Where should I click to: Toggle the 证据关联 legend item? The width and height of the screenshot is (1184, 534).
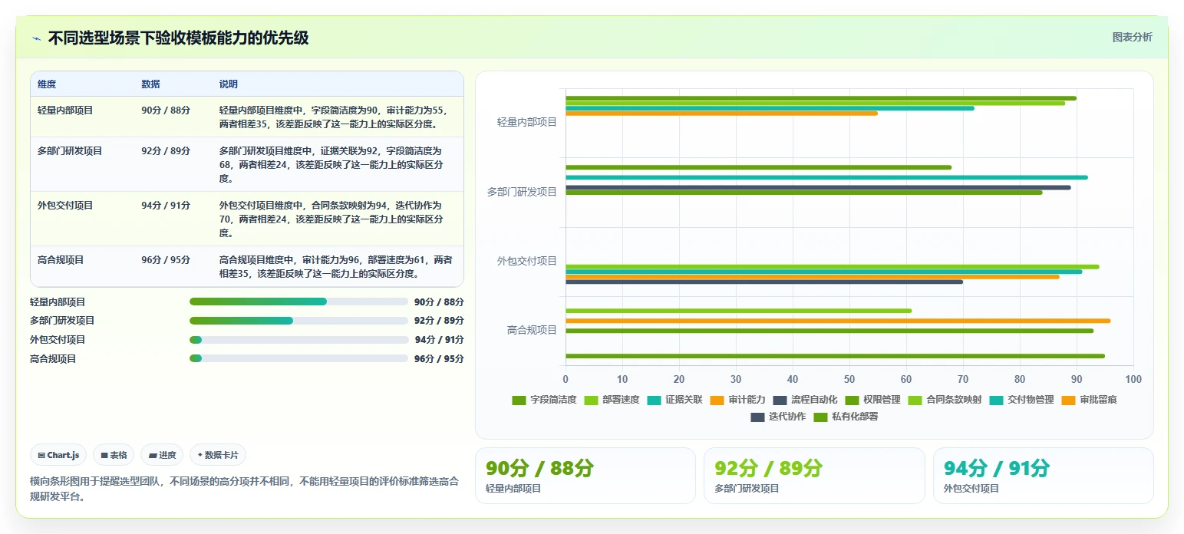click(674, 400)
